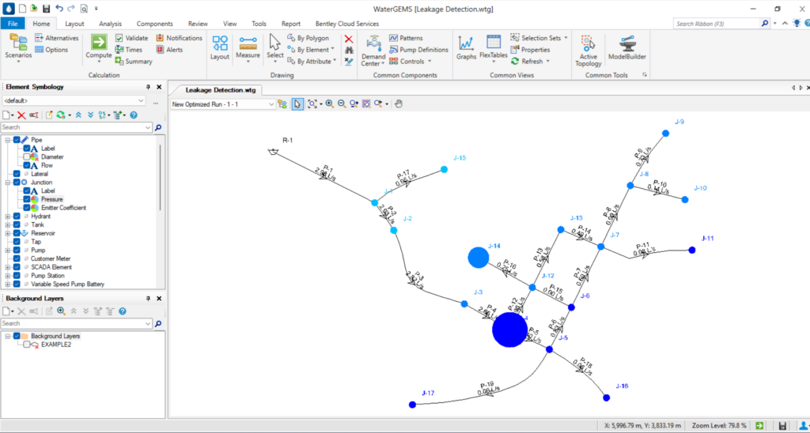
Task: Open Alternatives
Action: pos(56,38)
